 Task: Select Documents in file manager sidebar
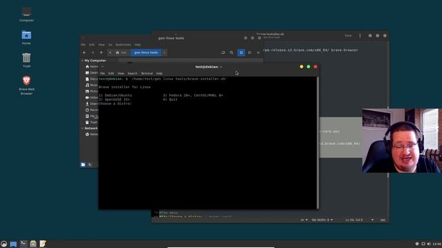pos(91,79)
